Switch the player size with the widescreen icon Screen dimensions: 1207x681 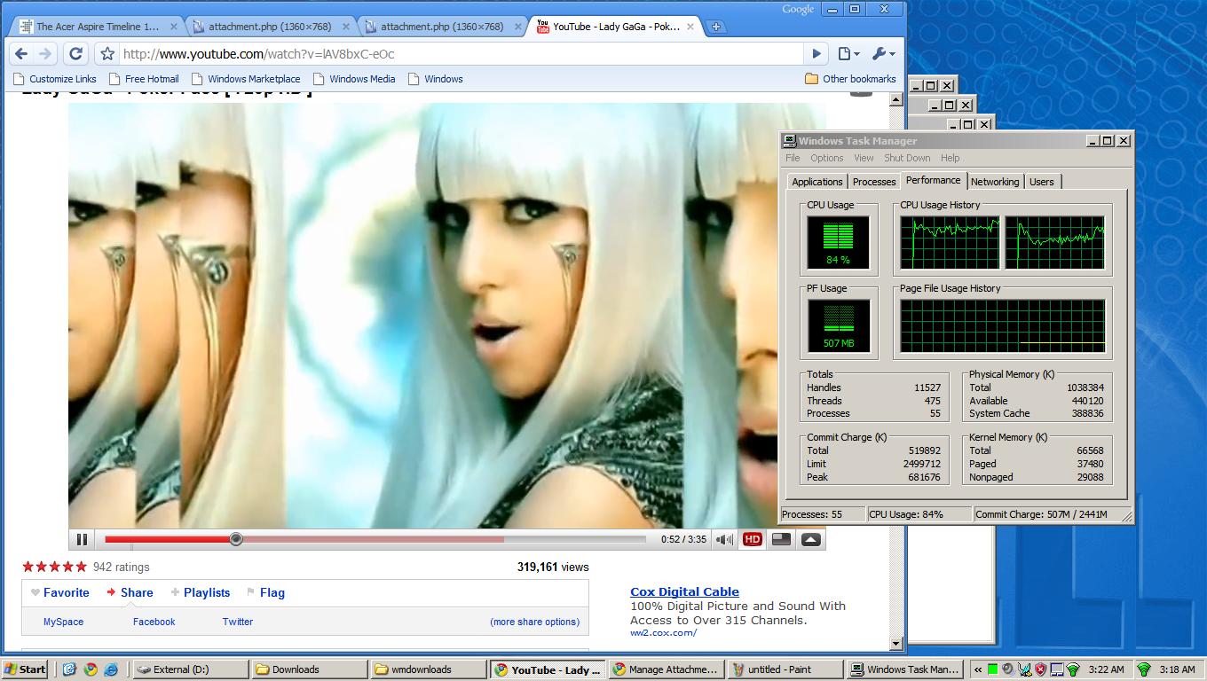[x=781, y=539]
